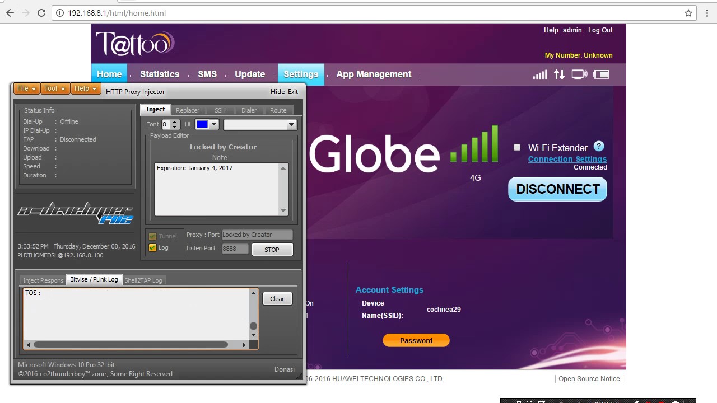Open the Shell2TAP Log tab
This screenshot has width=717, height=403.
(x=143, y=280)
